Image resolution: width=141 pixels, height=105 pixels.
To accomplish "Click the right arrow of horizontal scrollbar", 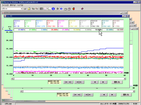I will click(125, 79).
